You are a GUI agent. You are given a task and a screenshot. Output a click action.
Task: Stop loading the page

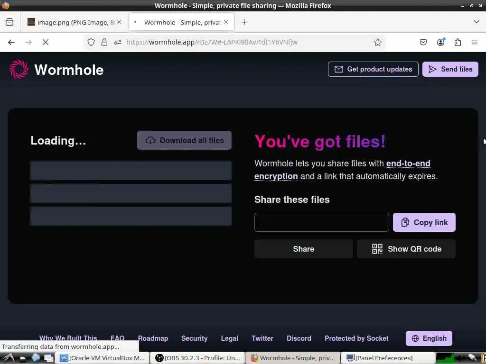[x=46, y=42]
